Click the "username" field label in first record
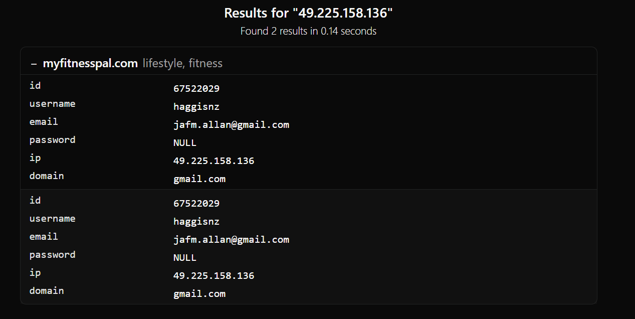Screen dimensions: 635x319 coord(53,104)
